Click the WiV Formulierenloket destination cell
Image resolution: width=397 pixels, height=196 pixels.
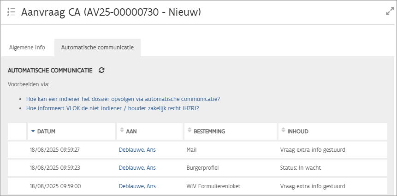click(213, 186)
